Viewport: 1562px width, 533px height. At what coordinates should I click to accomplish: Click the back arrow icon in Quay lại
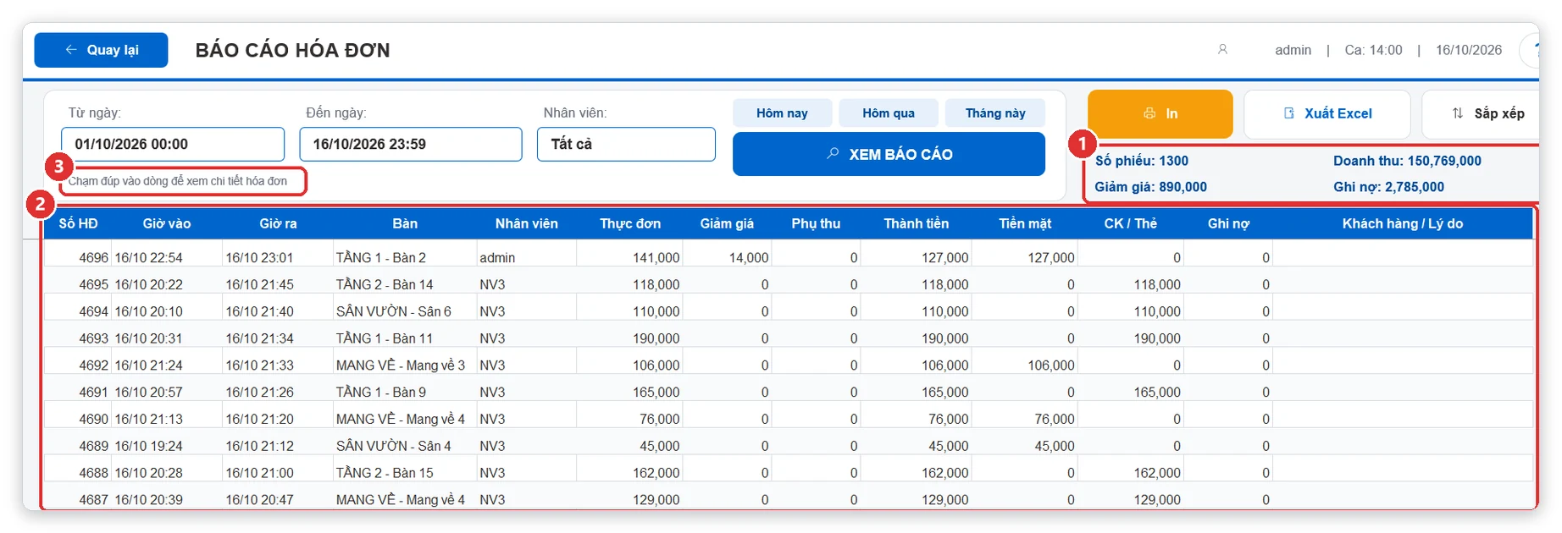pyautogui.click(x=71, y=50)
